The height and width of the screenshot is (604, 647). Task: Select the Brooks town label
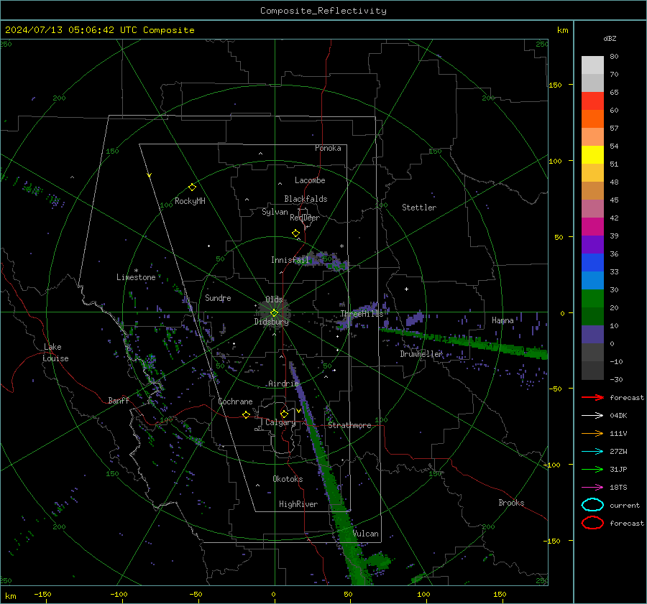pos(511,503)
